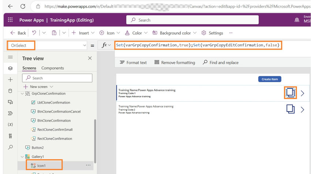Screen dimensions: 311x174
Task: Open Find and replace
Action: coord(221,62)
